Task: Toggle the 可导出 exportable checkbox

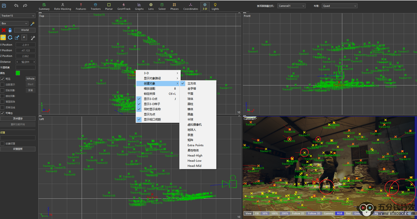Action: 2,113
